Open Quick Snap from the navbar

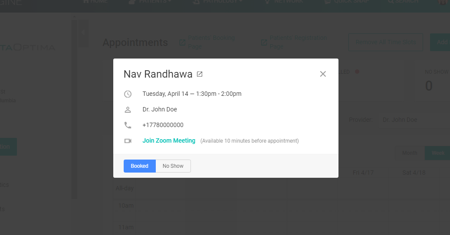pos(347,2)
